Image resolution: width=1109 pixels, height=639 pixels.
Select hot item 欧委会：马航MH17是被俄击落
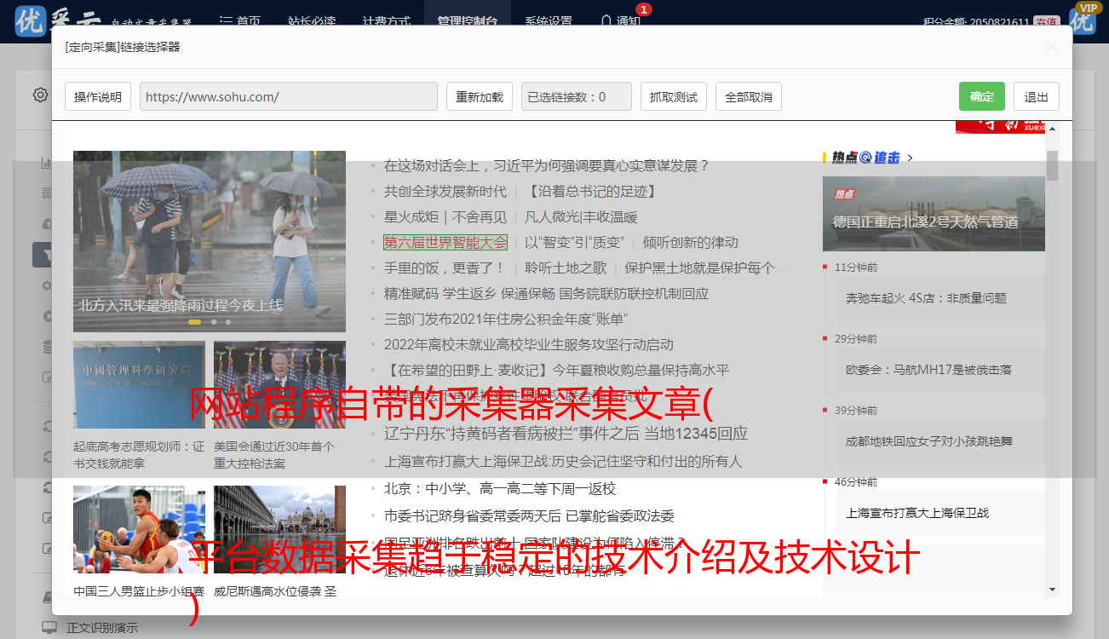(x=929, y=370)
